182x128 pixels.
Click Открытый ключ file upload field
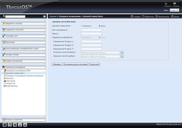tap(100, 53)
